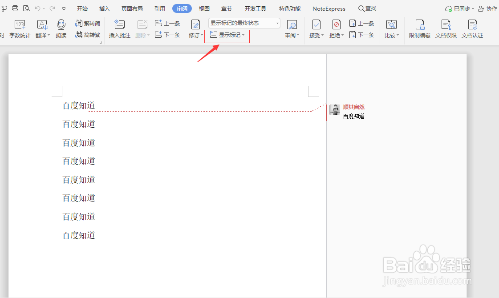Click the 查找 (Find) search button

367,8
